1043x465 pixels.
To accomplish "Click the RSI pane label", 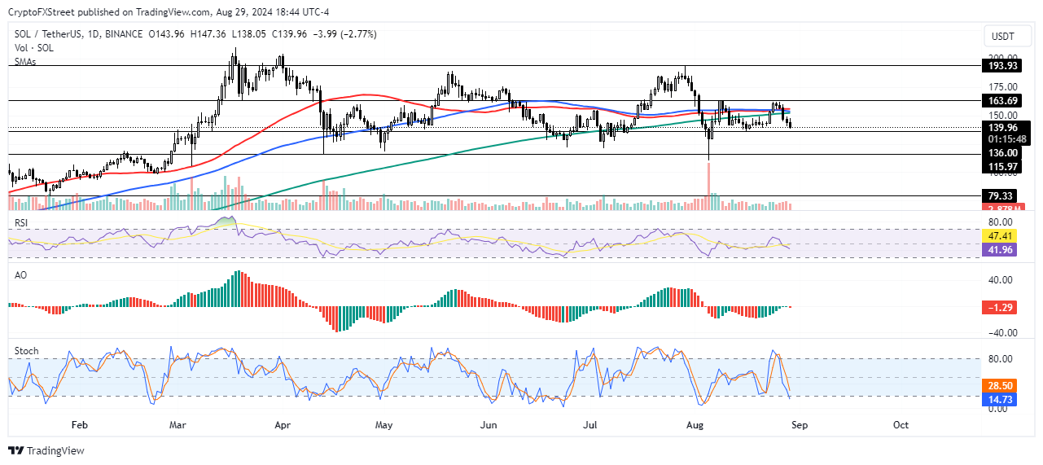I will 22,220.
